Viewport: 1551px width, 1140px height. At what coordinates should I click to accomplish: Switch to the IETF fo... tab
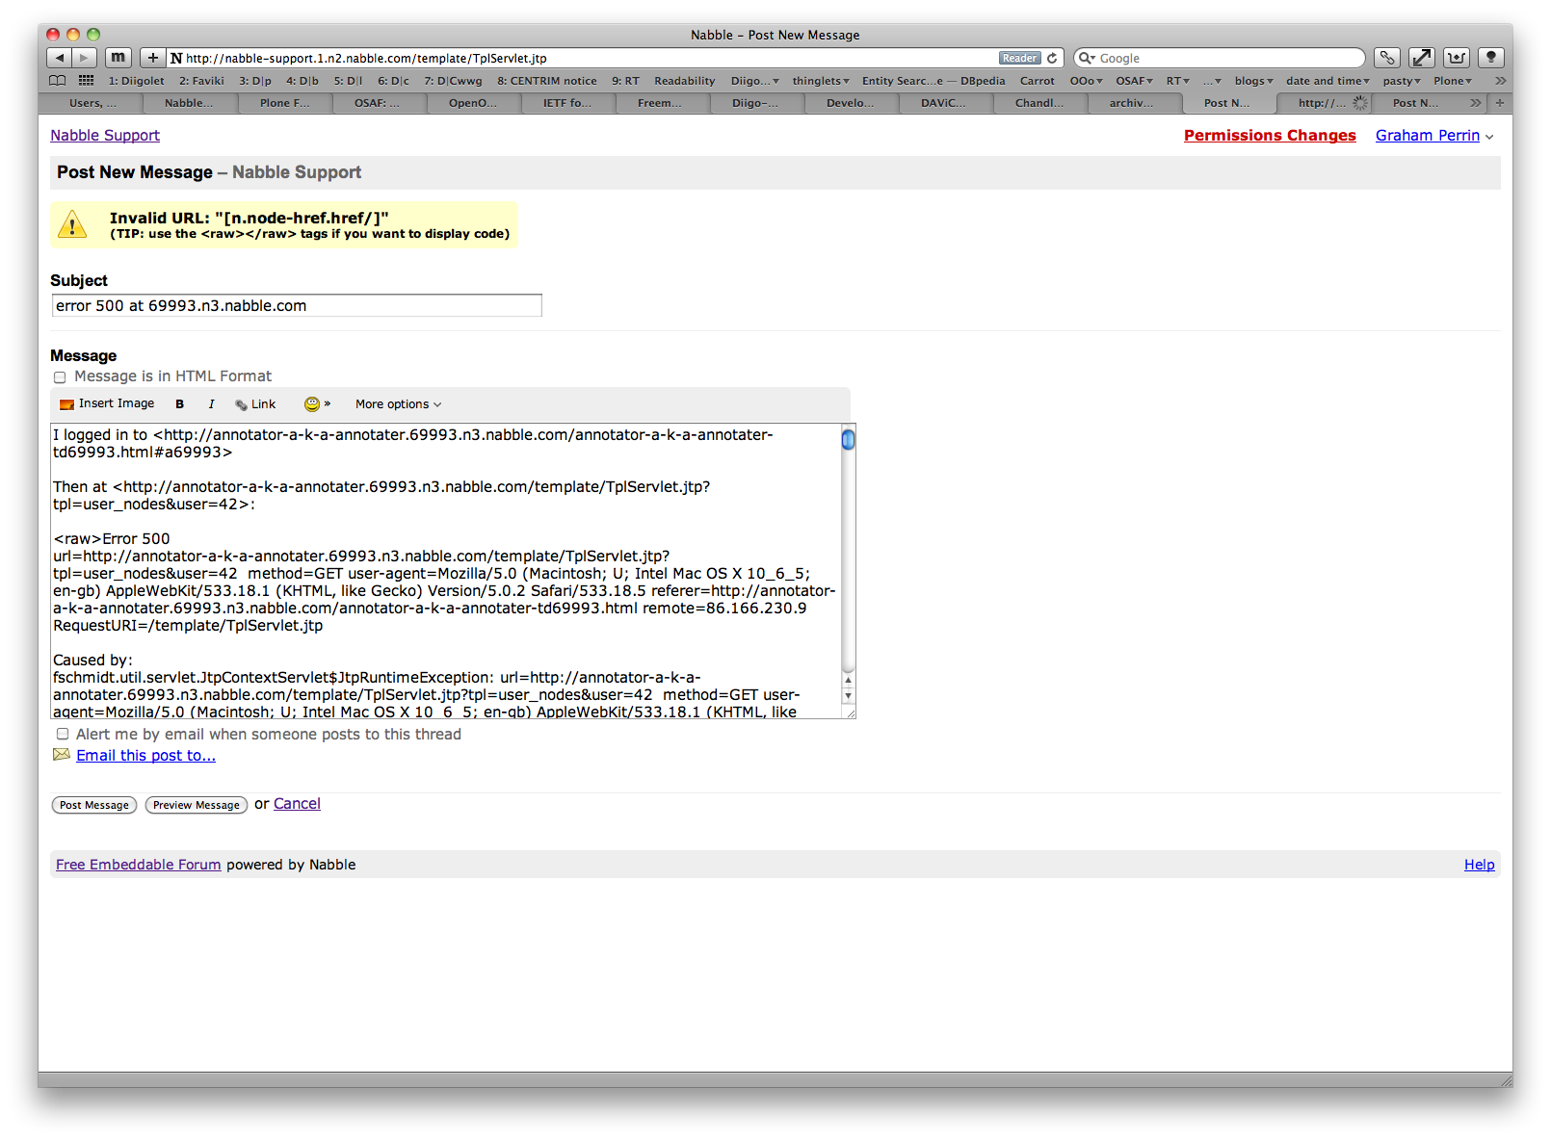pos(567,103)
